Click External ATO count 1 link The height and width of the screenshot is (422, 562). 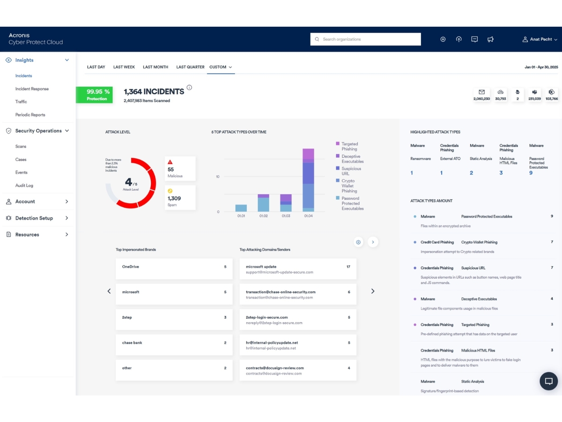point(441,173)
